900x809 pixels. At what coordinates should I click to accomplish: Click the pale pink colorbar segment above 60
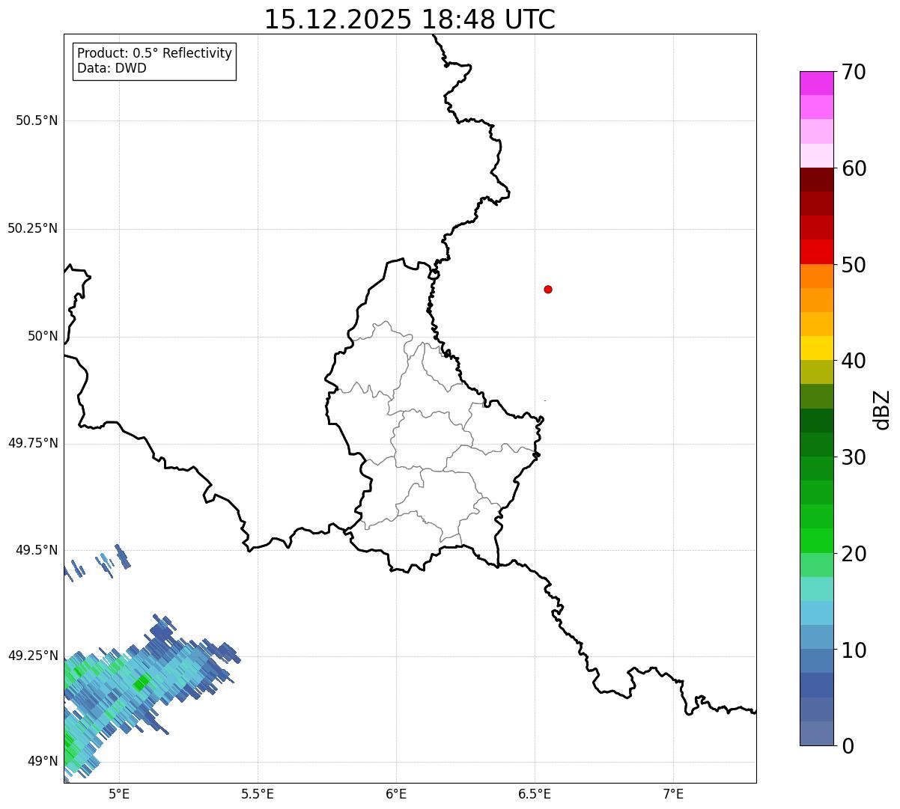(x=816, y=156)
